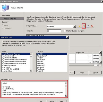The width and height of the screenshot is (103, 102).
Task: Click wizard table vertical scroll up arrow
Action: (x=100, y=52)
